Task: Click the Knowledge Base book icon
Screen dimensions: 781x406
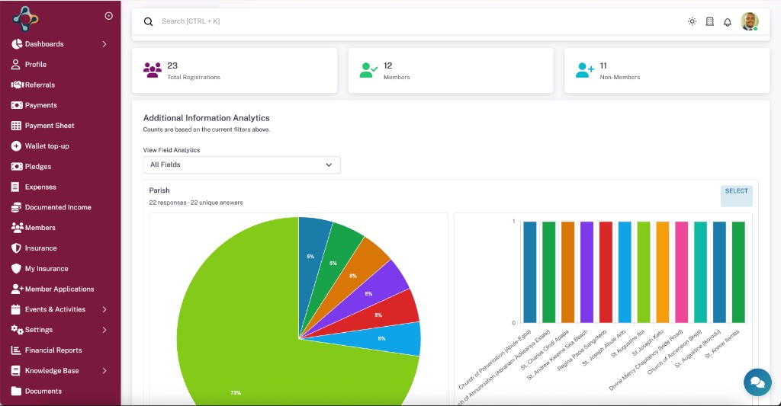Action: coord(16,370)
